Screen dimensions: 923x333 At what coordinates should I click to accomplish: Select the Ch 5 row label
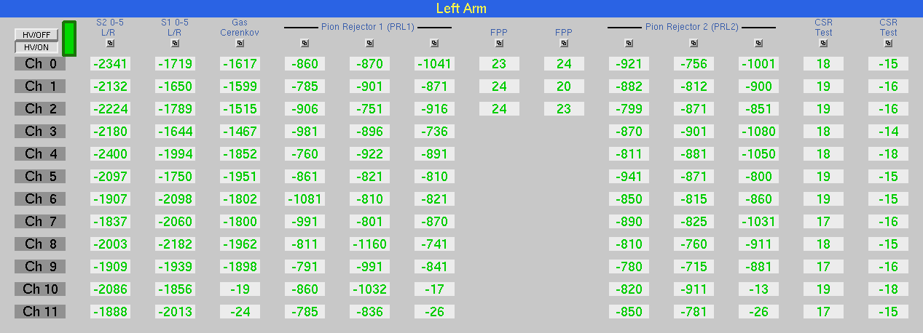[40, 177]
